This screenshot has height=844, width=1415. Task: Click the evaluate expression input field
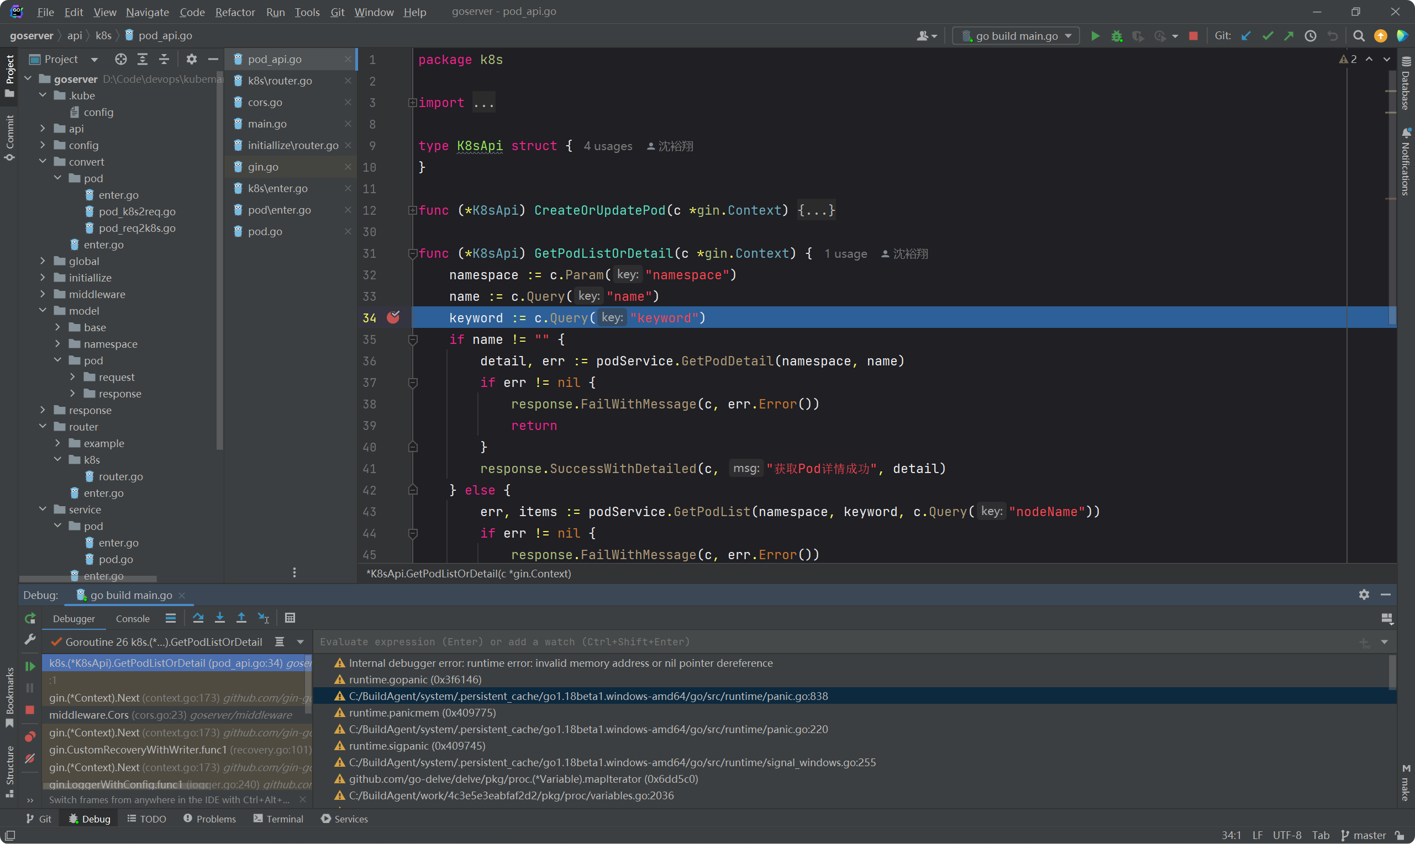tap(834, 641)
